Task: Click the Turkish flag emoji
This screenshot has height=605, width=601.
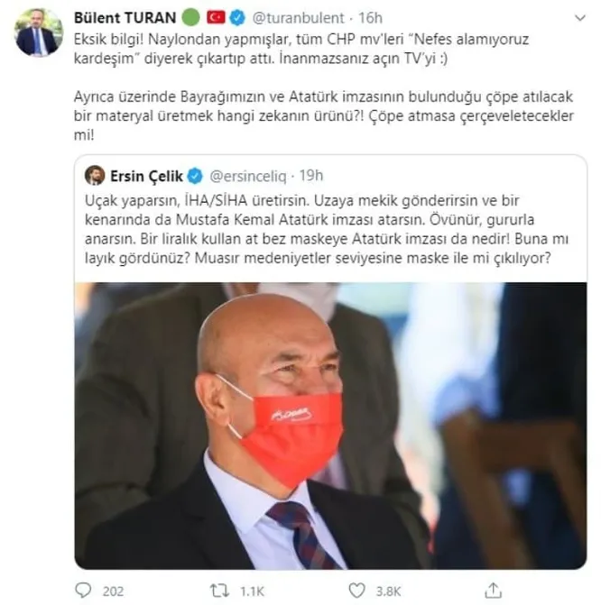Action: (x=216, y=17)
